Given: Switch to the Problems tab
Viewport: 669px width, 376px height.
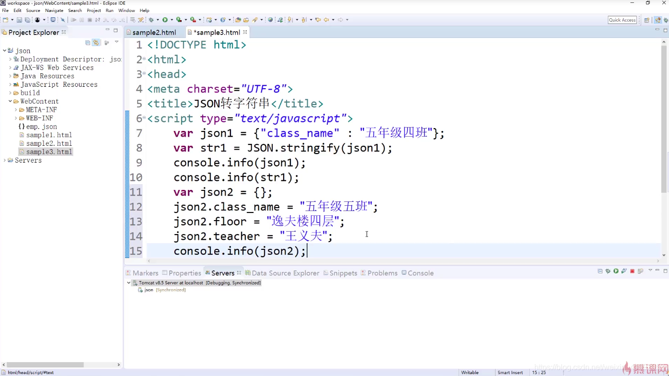Looking at the screenshot, I should (379, 273).
